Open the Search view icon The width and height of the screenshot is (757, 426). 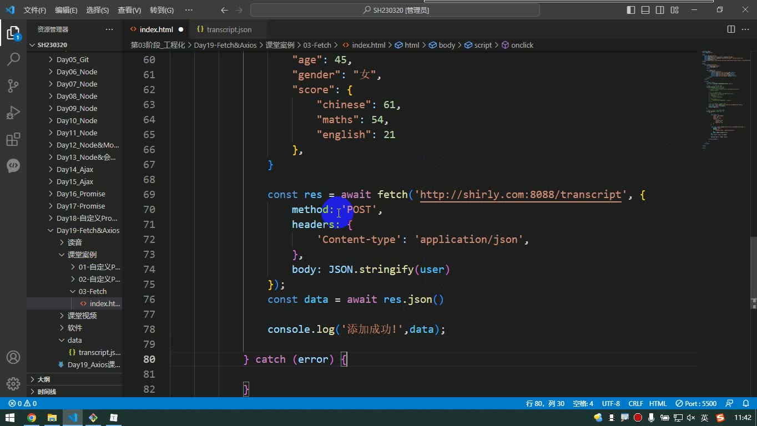(13, 59)
